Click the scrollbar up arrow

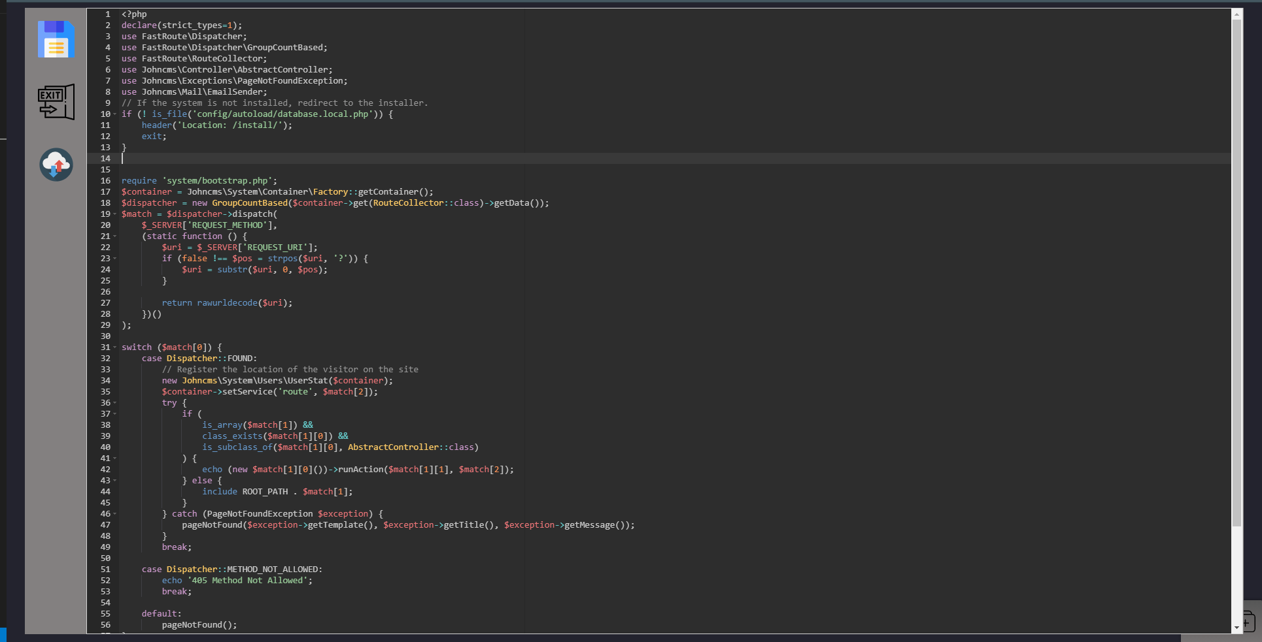1236,14
